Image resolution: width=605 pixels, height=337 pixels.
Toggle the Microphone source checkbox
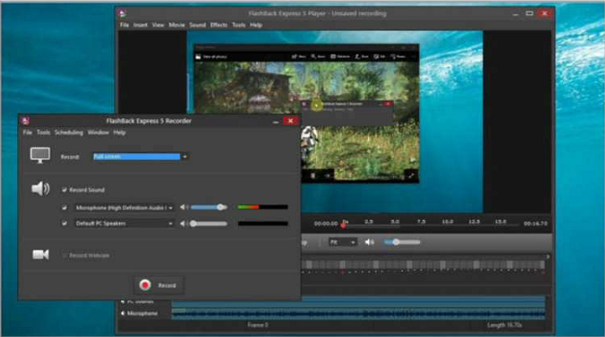click(x=65, y=208)
